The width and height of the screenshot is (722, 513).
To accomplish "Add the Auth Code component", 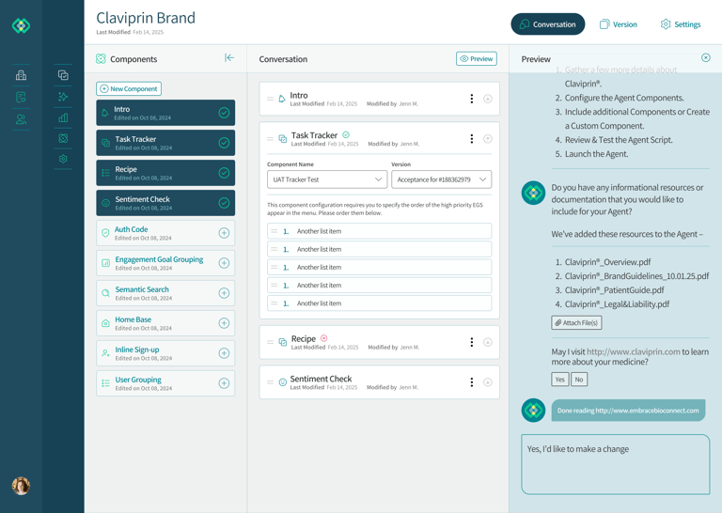I will 224,233.
